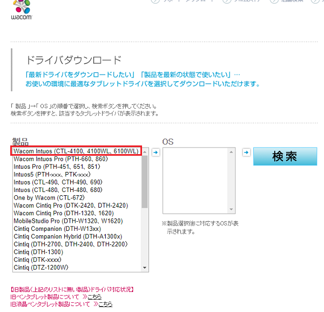The height and width of the screenshot is (312, 324).
Task: Select Wacom Intuos Pro (PTH-660, 860)
Action: [x=77, y=159]
